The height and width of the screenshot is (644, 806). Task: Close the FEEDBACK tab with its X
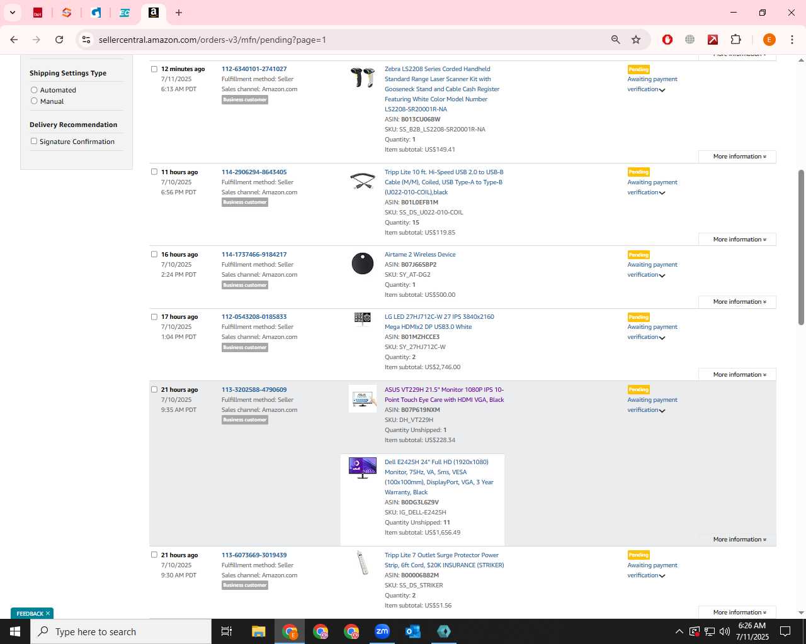(48, 613)
